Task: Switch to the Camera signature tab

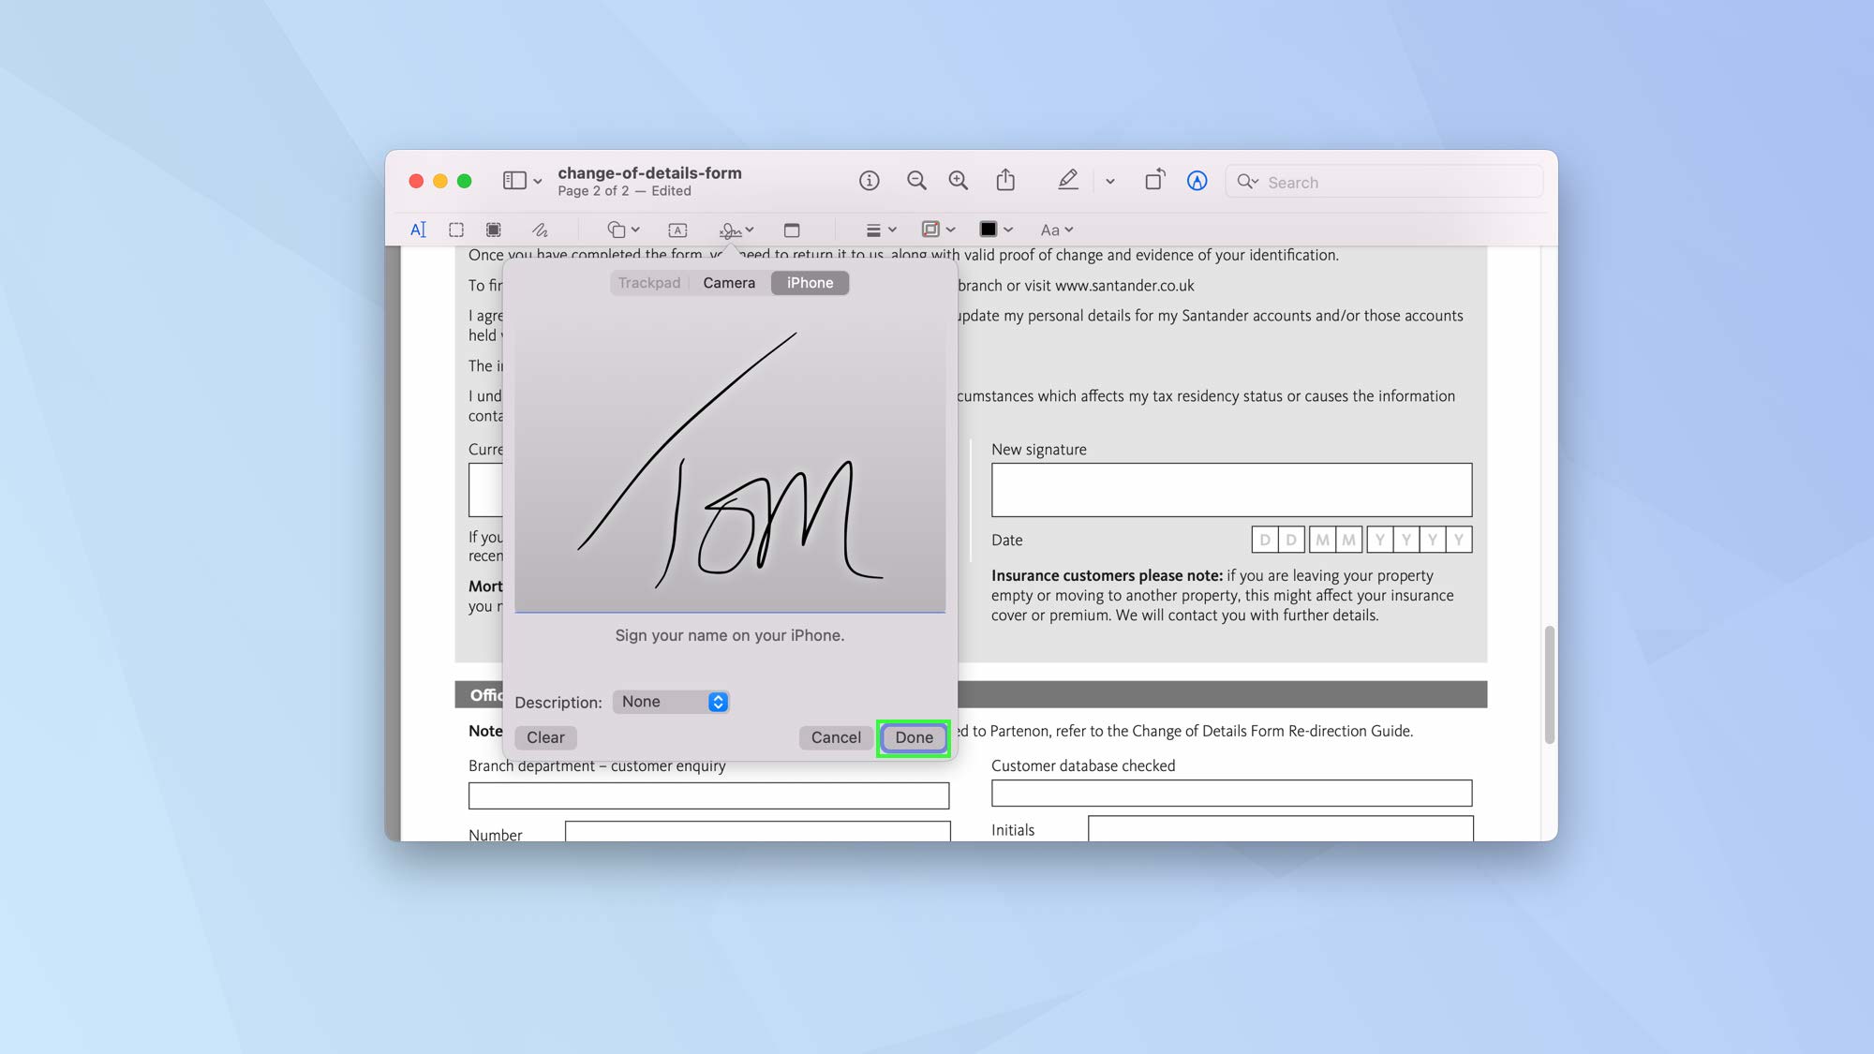Action: click(729, 282)
